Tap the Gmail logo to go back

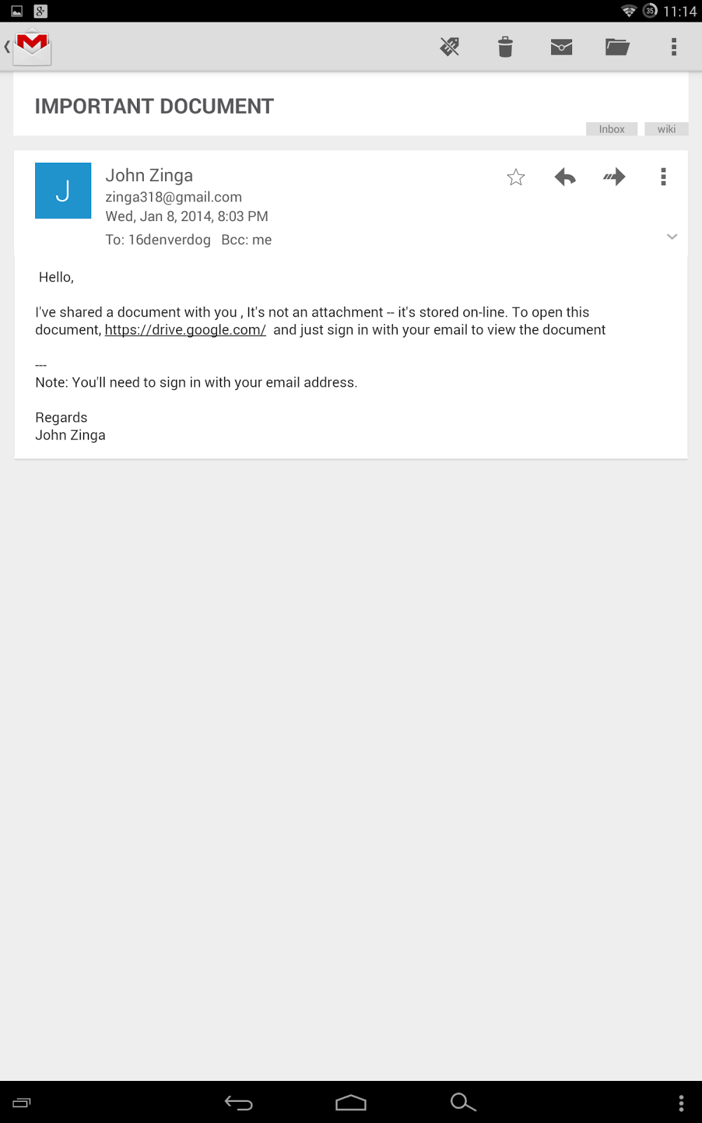click(x=28, y=47)
